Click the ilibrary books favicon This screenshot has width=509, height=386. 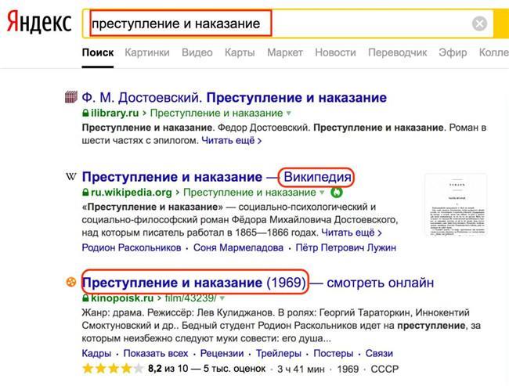click(x=71, y=97)
